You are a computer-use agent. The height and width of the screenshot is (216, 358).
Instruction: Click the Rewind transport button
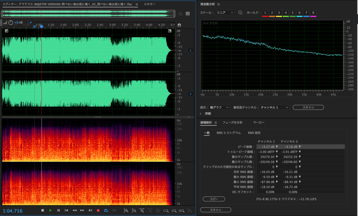pyautogui.click(x=74, y=210)
